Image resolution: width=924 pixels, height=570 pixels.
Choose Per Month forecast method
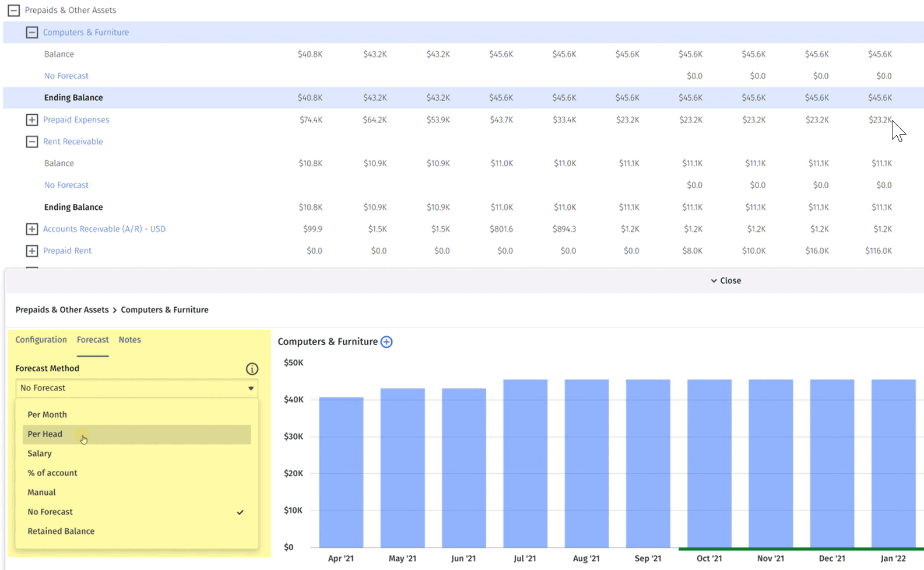(x=47, y=415)
